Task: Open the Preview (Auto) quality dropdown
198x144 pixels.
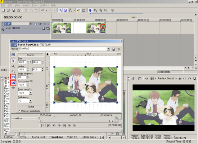Action: [176, 79]
